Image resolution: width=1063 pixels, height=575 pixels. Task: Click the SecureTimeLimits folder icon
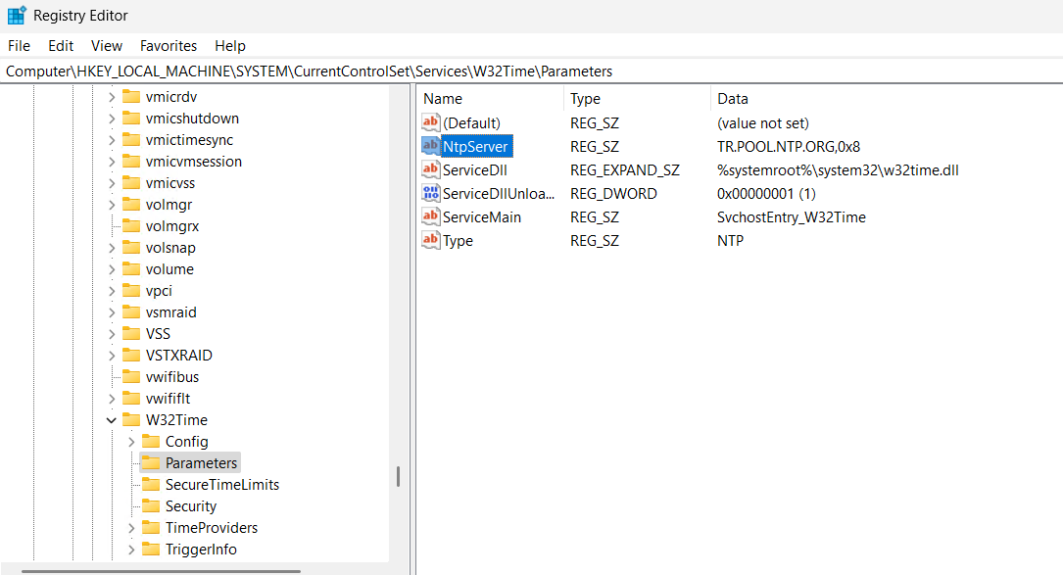[152, 484]
